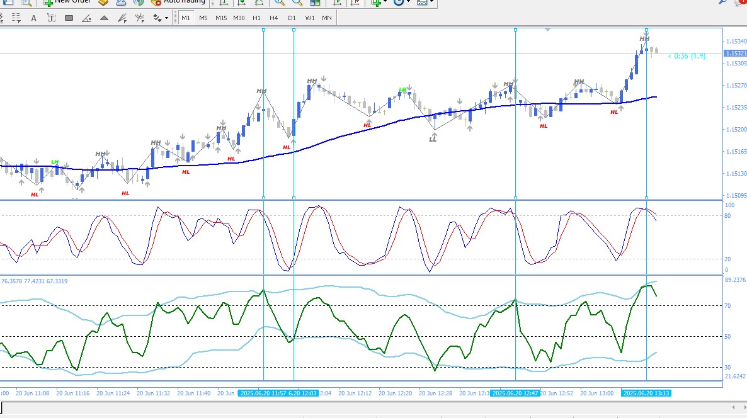Open the Templates dropdown arrow
The height and width of the screenshot is (418, 747).
(431, 3)
